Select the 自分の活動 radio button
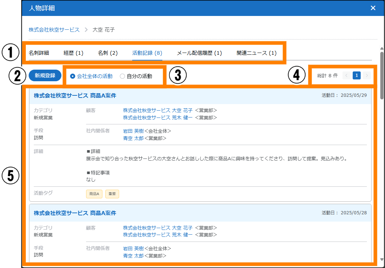 point(122,76)
